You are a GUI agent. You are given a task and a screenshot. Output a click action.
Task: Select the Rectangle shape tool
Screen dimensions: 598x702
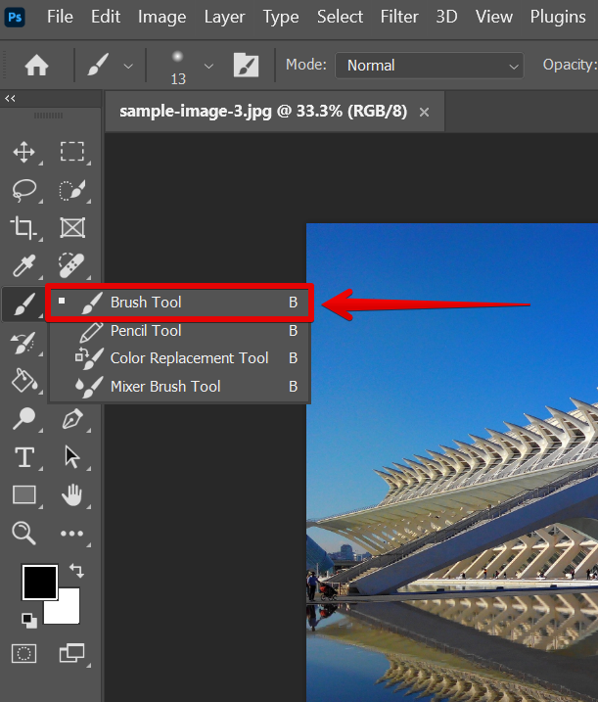pos(23,495)
